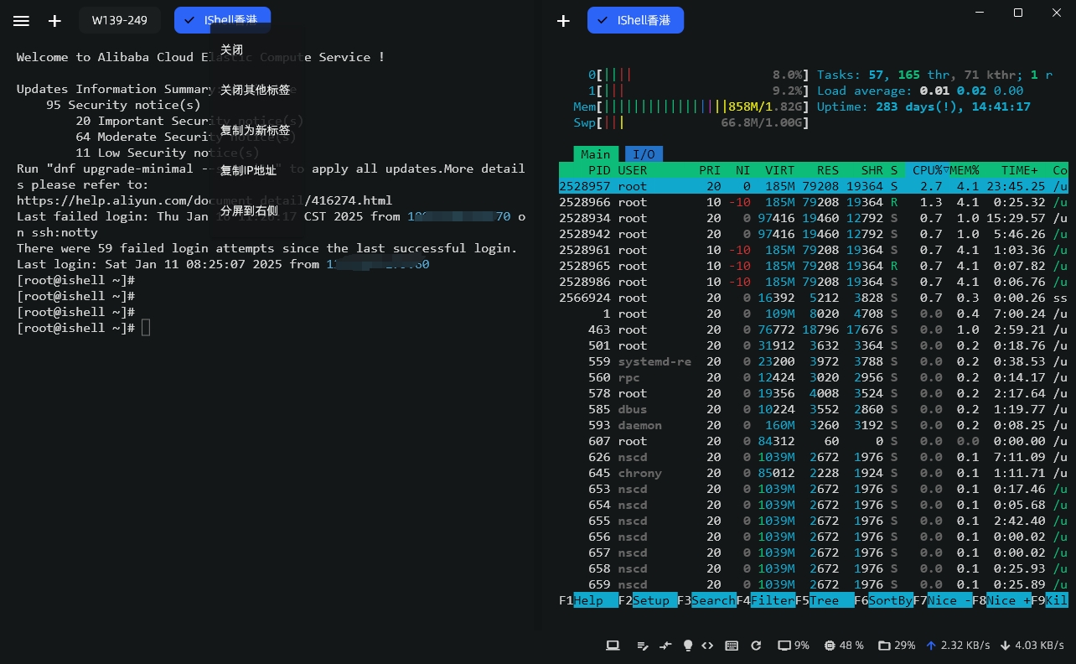Maximize the application window

coord(1018,13)
